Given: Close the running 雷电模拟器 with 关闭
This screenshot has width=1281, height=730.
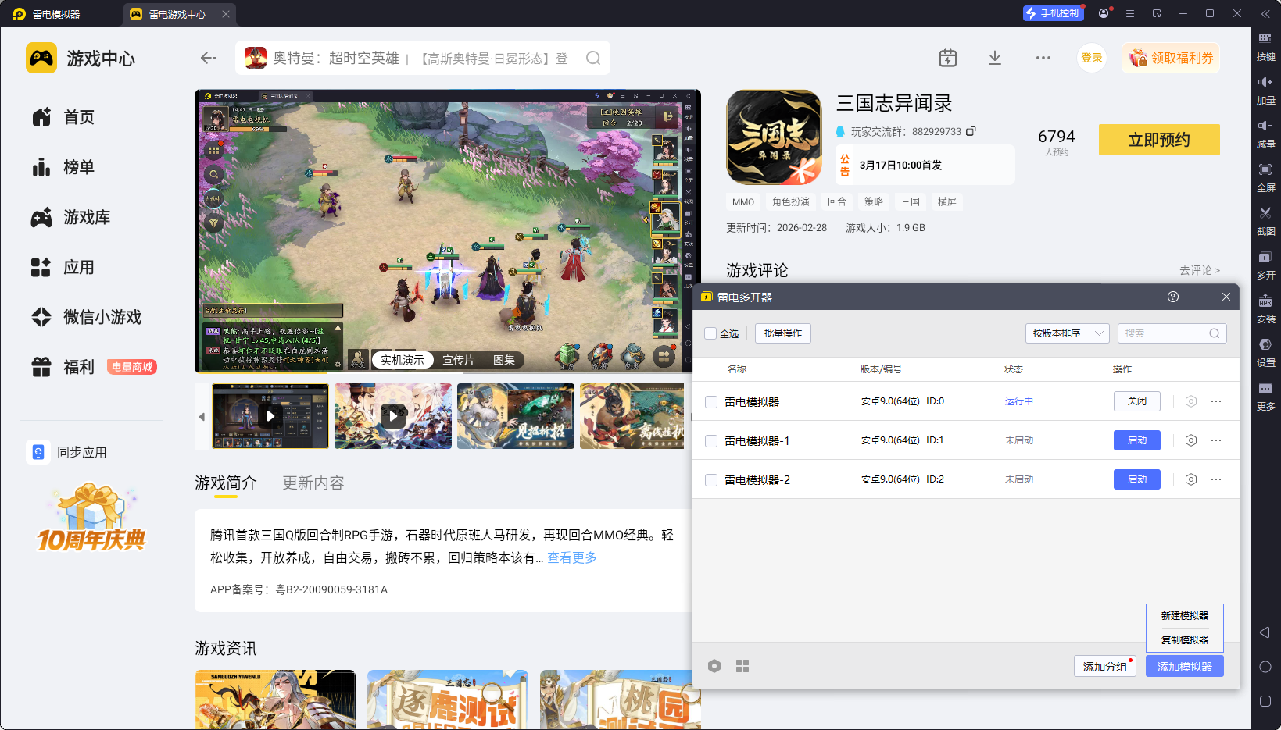Looking at the screenshot, I should click(x=1137, y=401).
